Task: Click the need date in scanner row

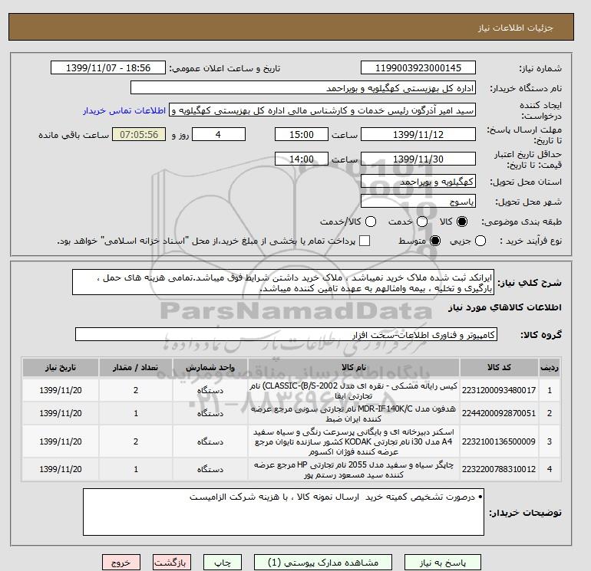Action: [61, 441]
